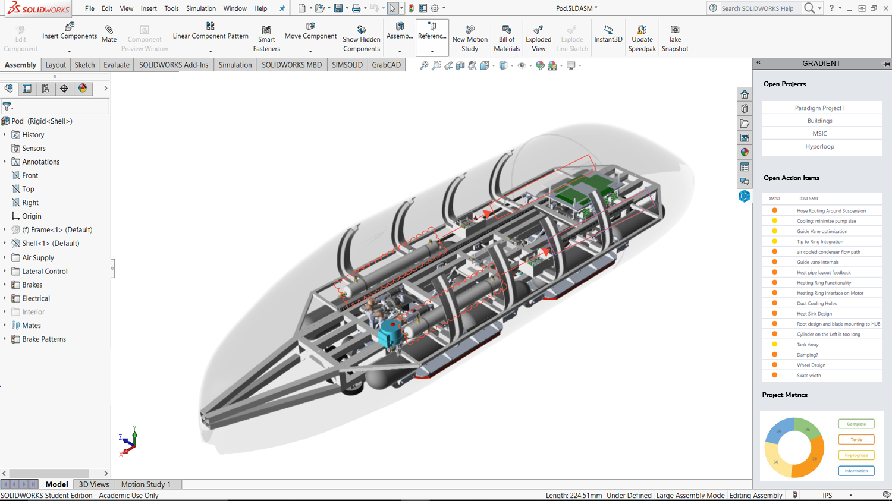Viewport: 892px width, 501px height.
Task: Open the Paradigm Project I link
Action: click(820, 108)
